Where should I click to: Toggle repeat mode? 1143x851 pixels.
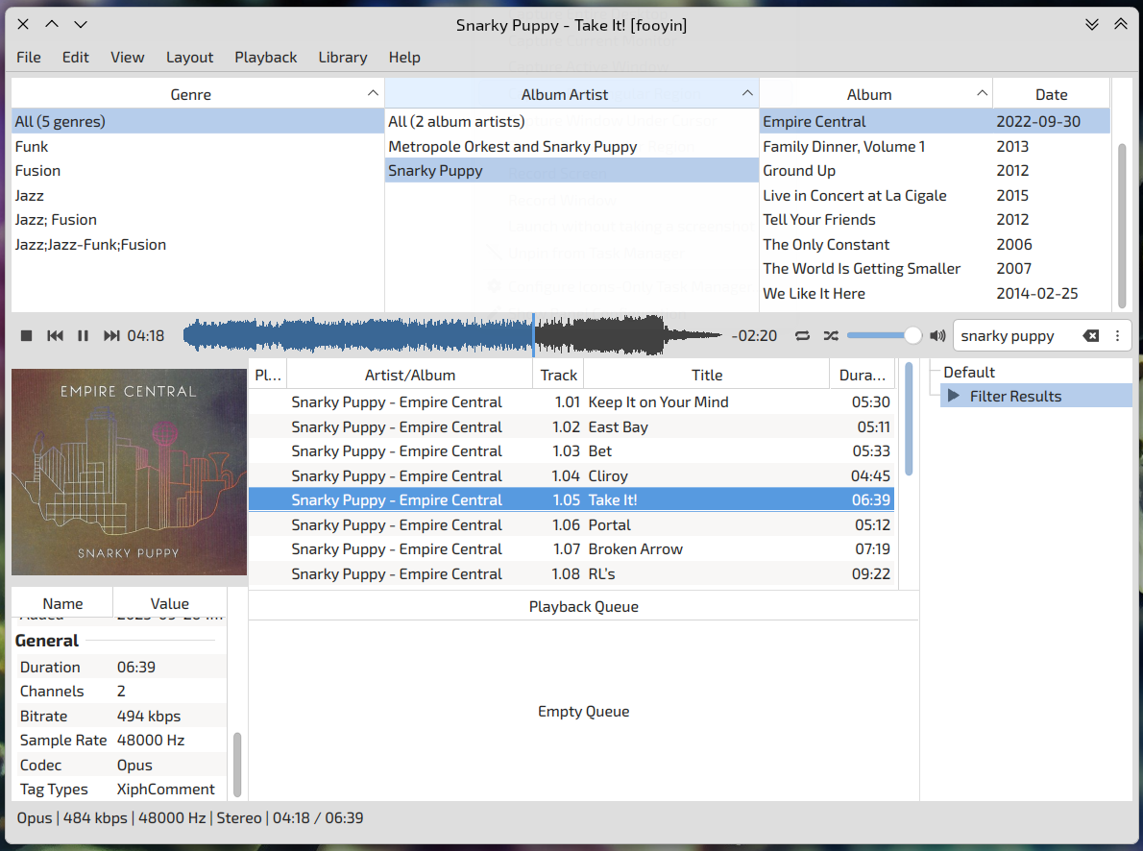click(803, 335)
